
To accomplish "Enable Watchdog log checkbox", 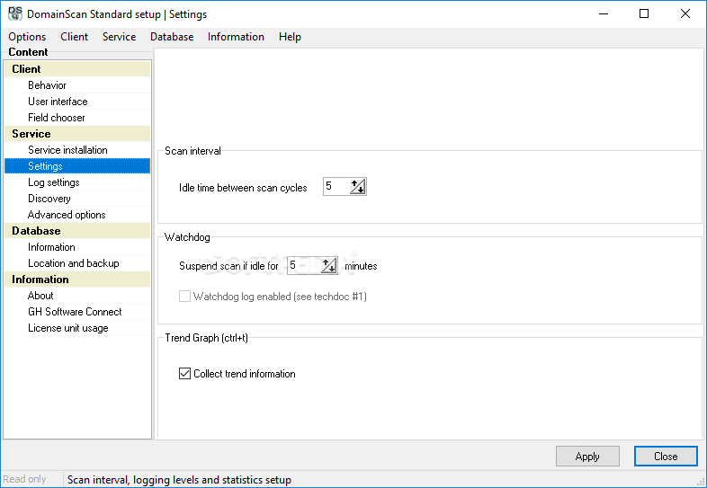I will point(184,296).
